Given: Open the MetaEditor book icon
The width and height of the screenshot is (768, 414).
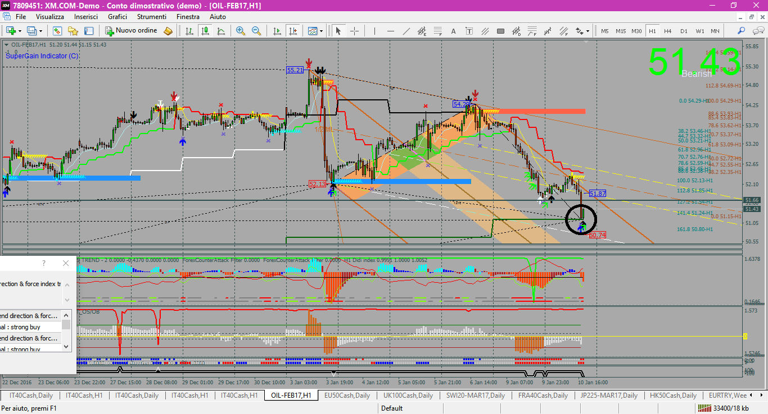Looking at the screenshot, I should (168, 31).
